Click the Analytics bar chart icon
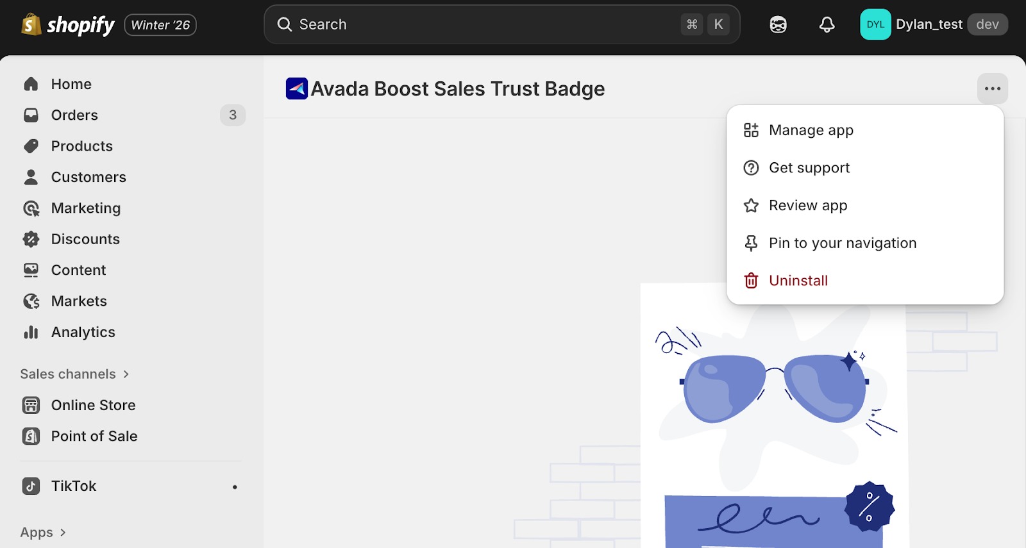 [x=31, y=332]
